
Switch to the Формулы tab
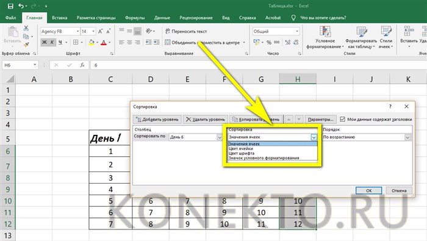(135, 18)
